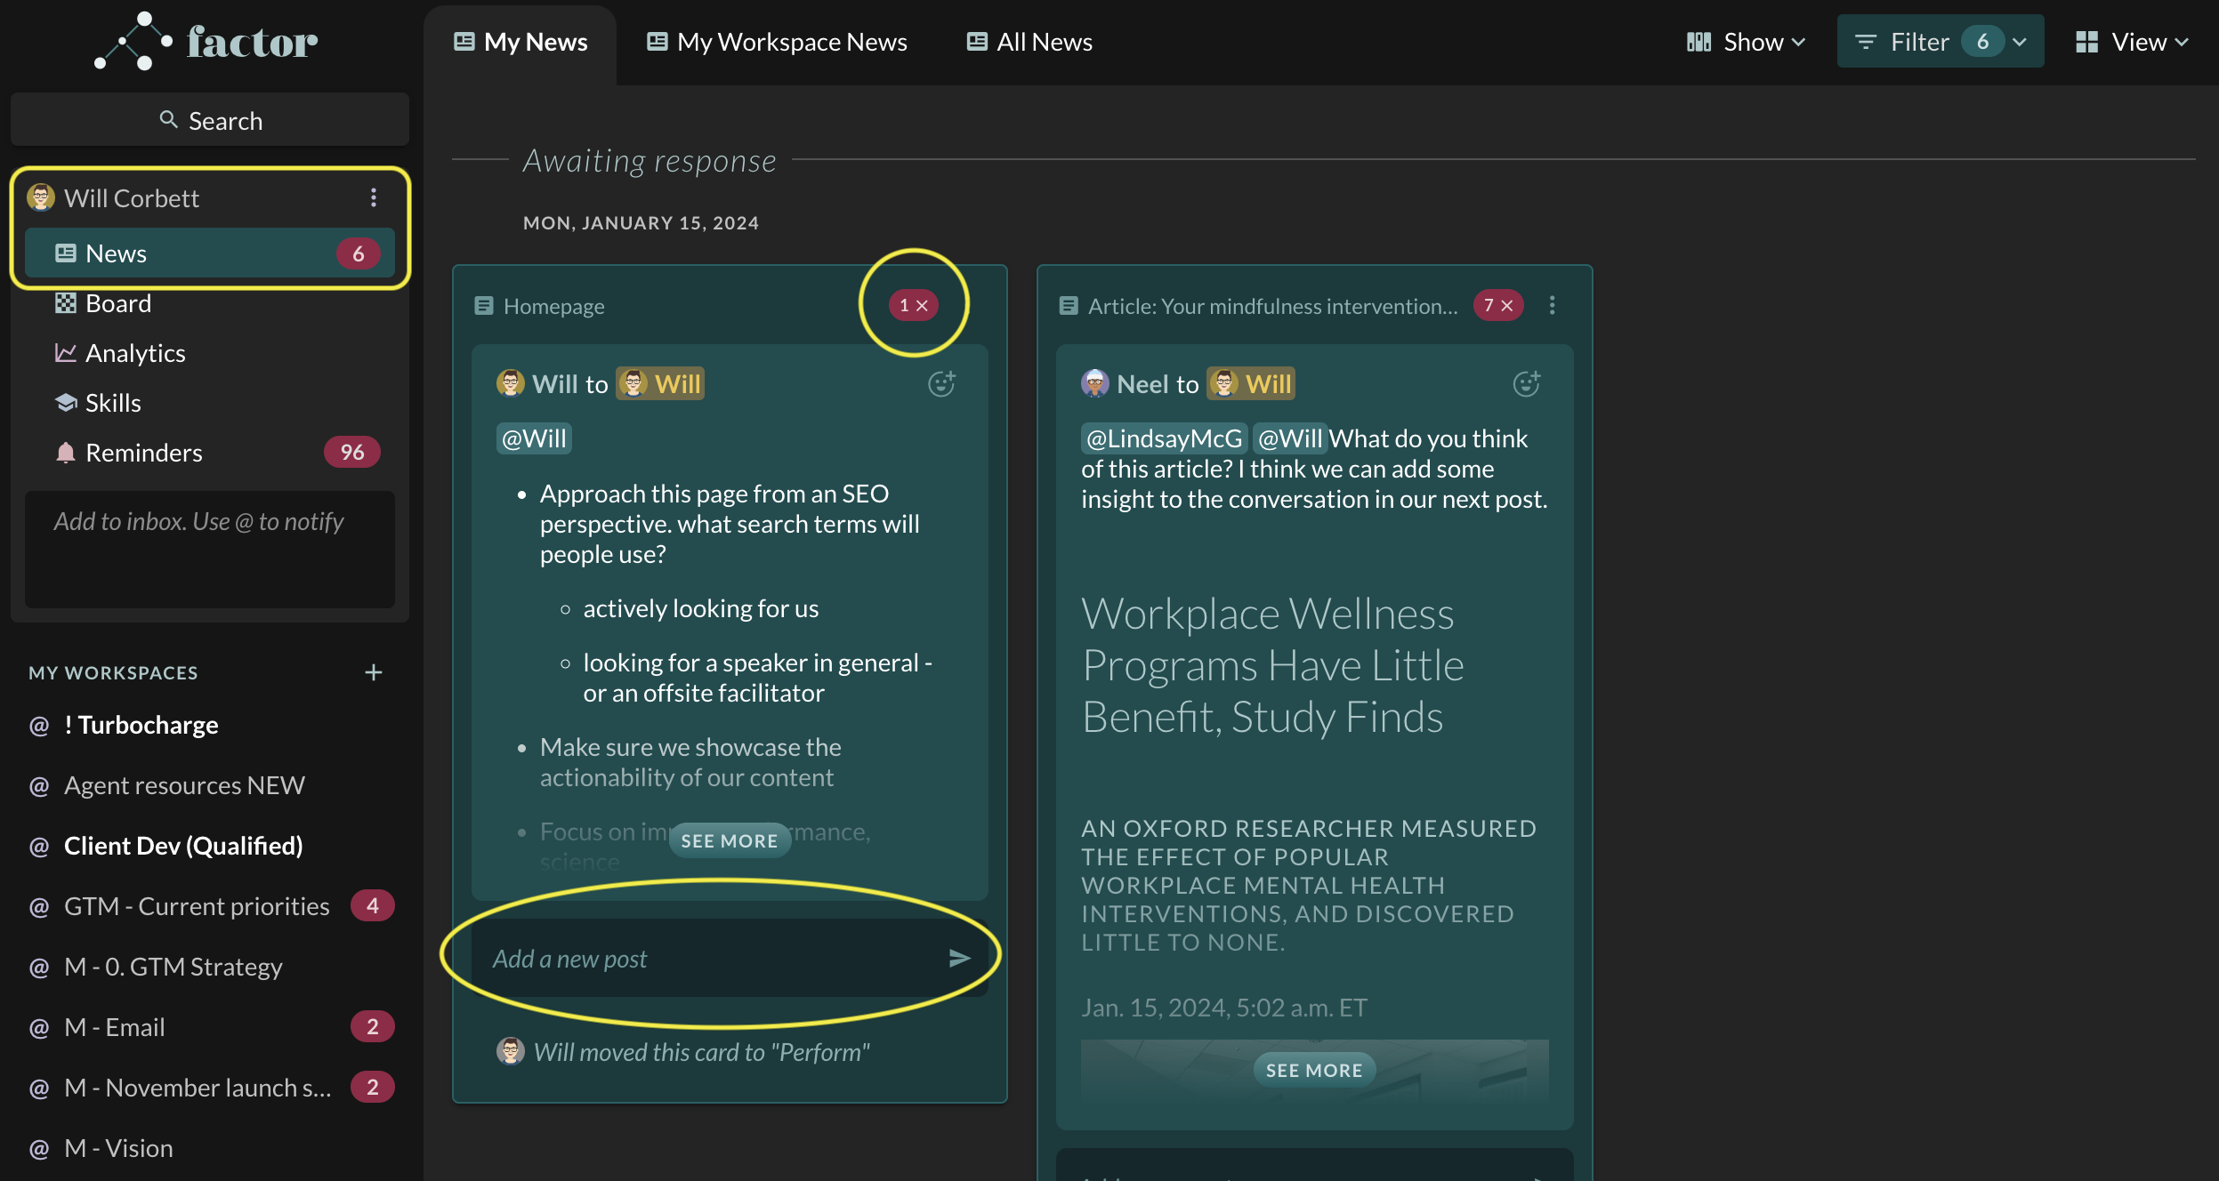Click the Show columns icon
The image size is (2219, 1181).
click(x=1699, y=42)
